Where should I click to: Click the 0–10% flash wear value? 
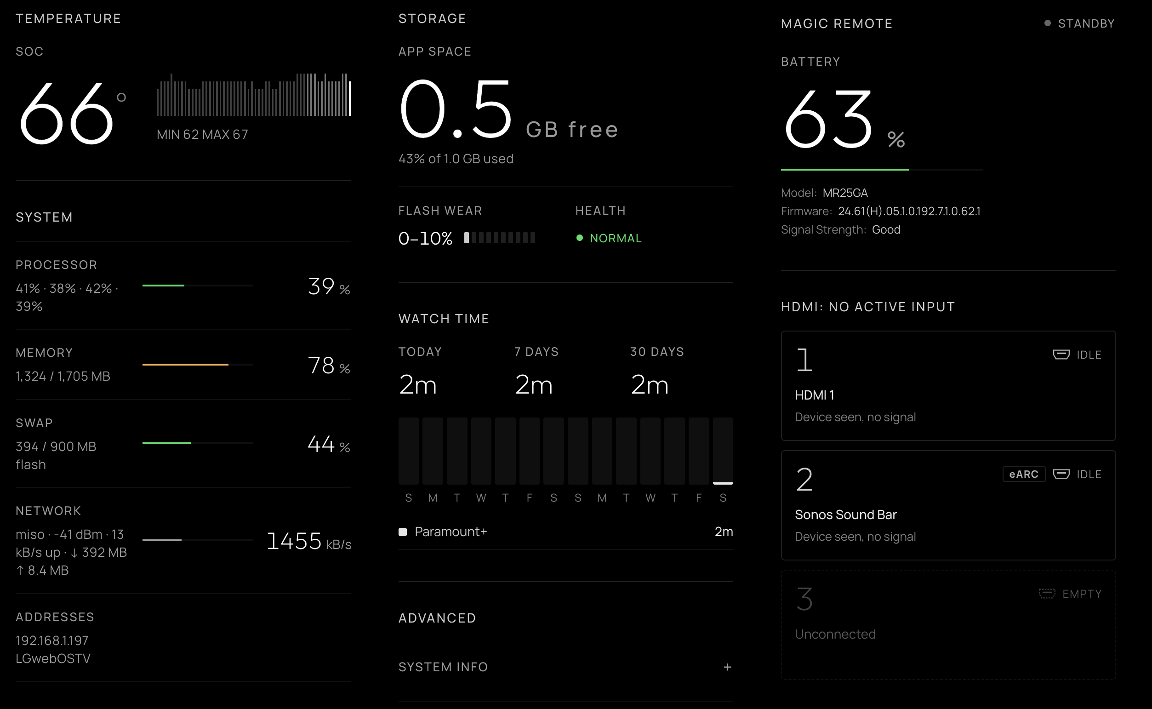pyautogui.click(x=425, y=238)
